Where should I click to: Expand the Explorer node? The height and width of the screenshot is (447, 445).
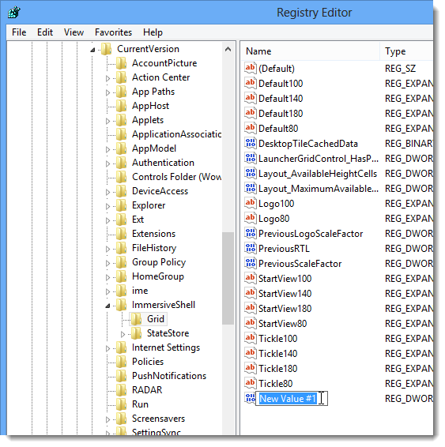tap(107, 206)
